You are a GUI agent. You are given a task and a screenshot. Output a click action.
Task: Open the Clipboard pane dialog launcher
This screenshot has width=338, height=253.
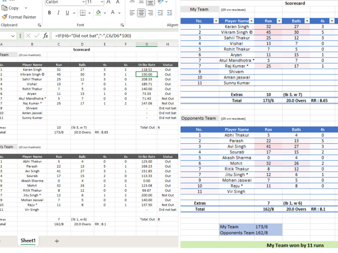point(40,25)
